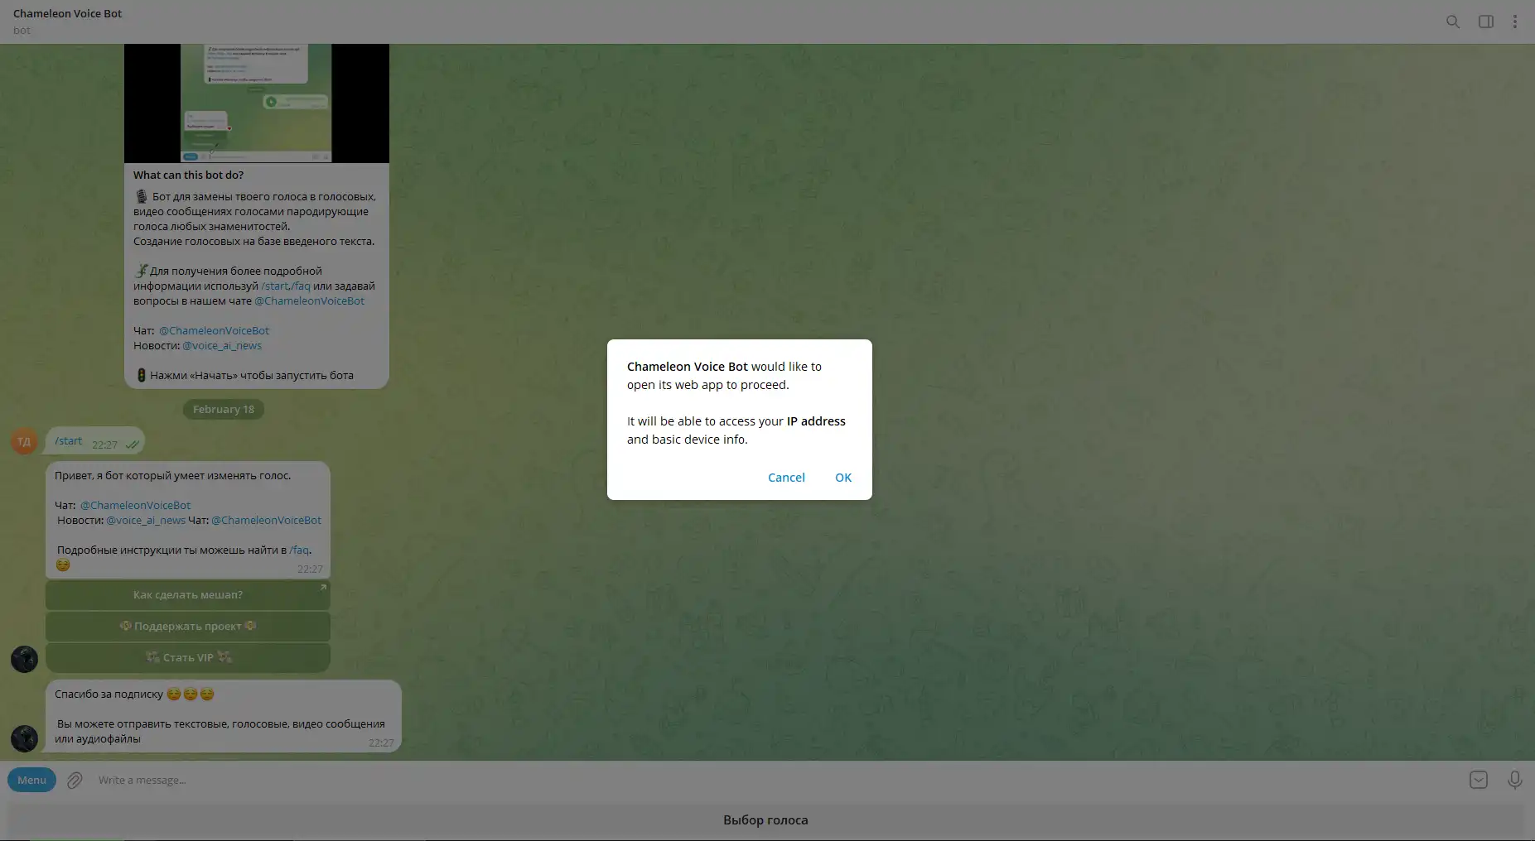Open /faq link in bot description
The width and height of the screenshot is (1535, 841).
tap(302, 286)
